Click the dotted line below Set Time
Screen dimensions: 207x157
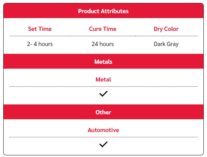click(40, 36)
